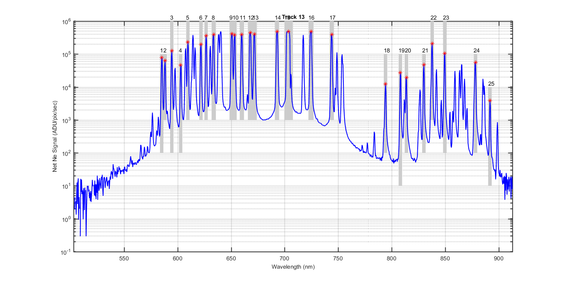Click the x-axis tick label 600

pyautogui.click(x=178, y=258)
